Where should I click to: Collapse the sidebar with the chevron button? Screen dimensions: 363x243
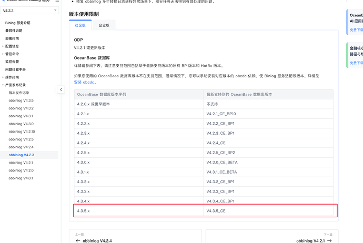click(x=61, y=89)
